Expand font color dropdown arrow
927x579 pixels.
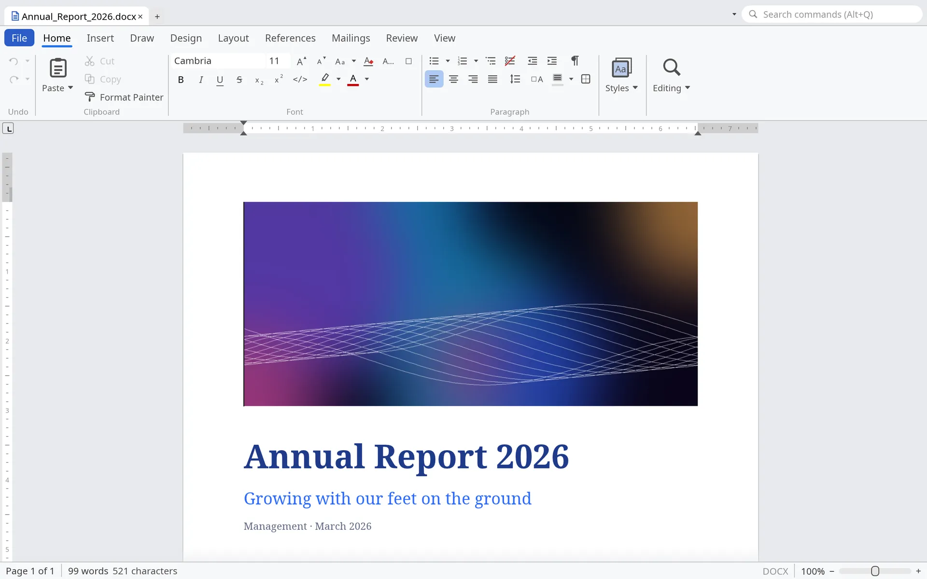tap(367, 79)
